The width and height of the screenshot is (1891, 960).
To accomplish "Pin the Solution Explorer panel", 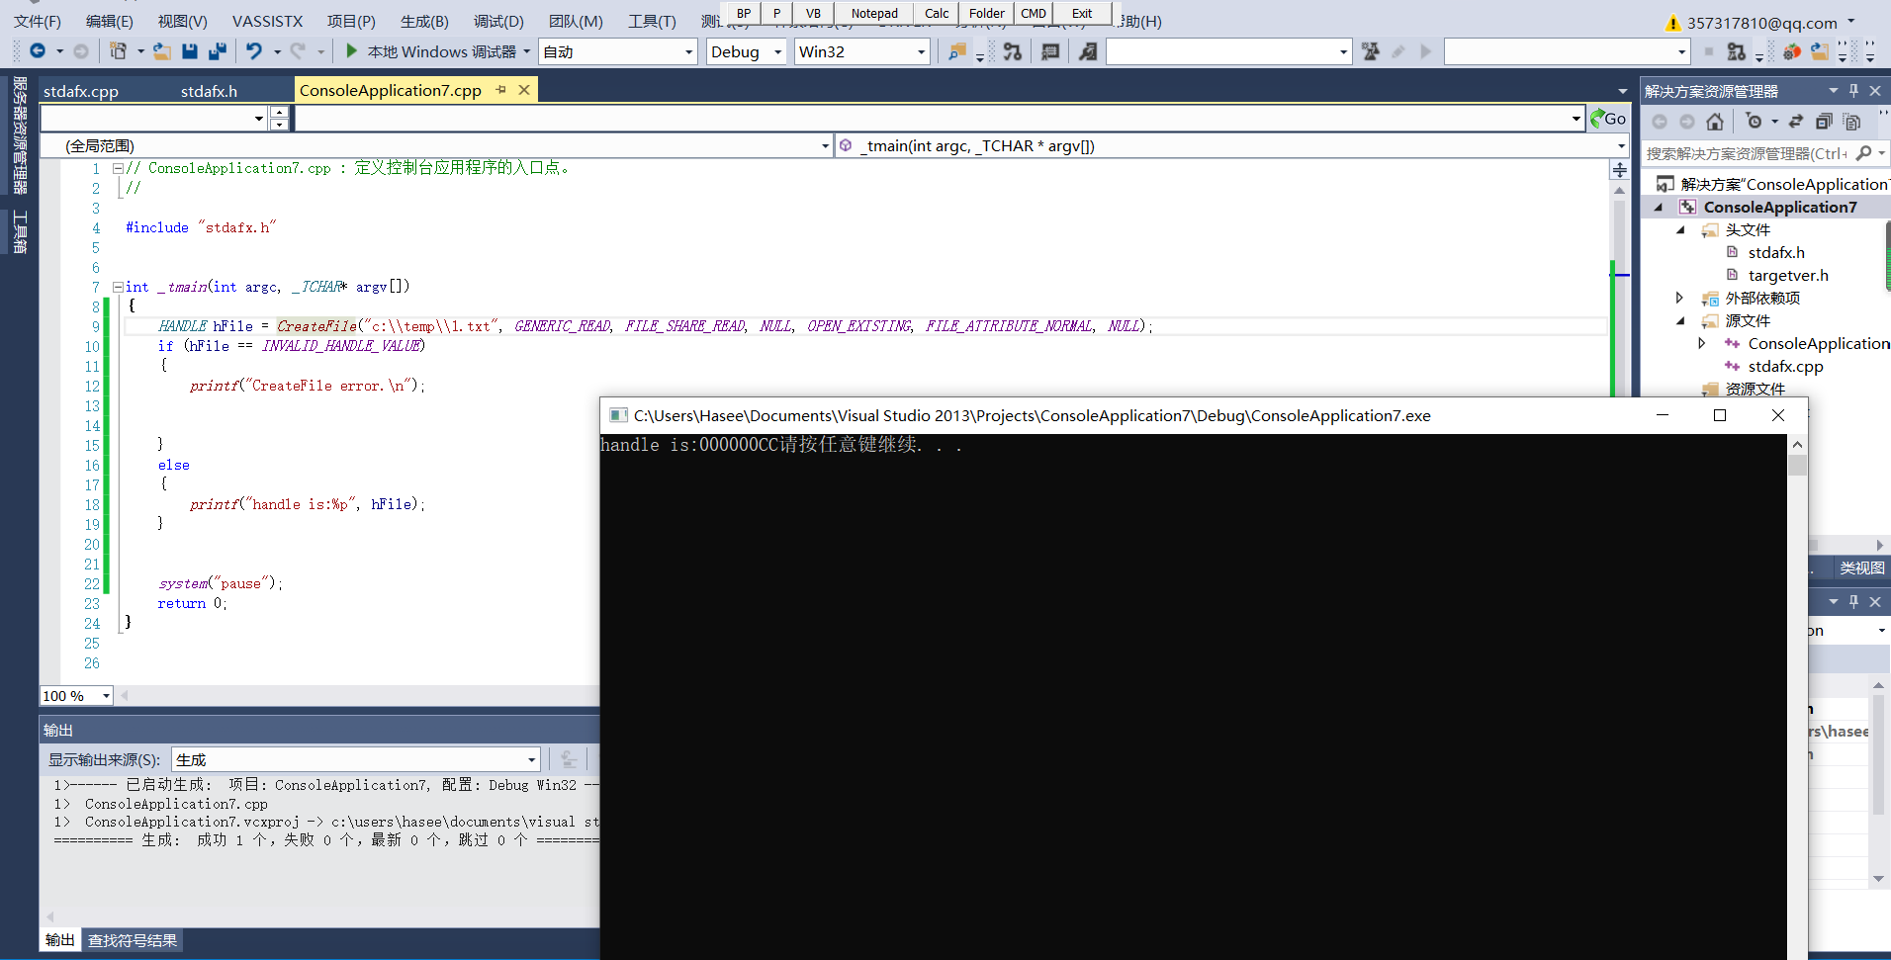I will point(1853,91).
